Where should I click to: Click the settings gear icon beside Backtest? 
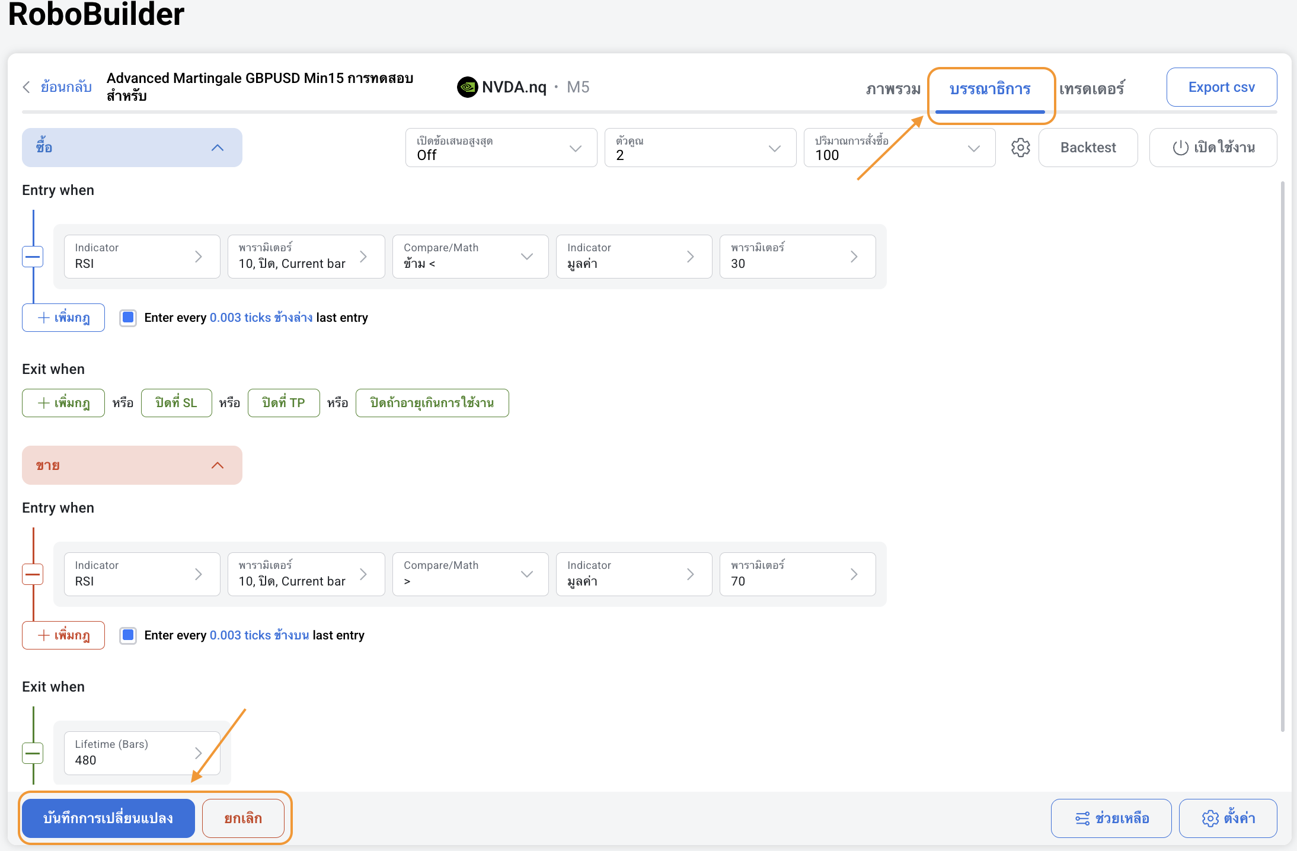click(1020, 148)
